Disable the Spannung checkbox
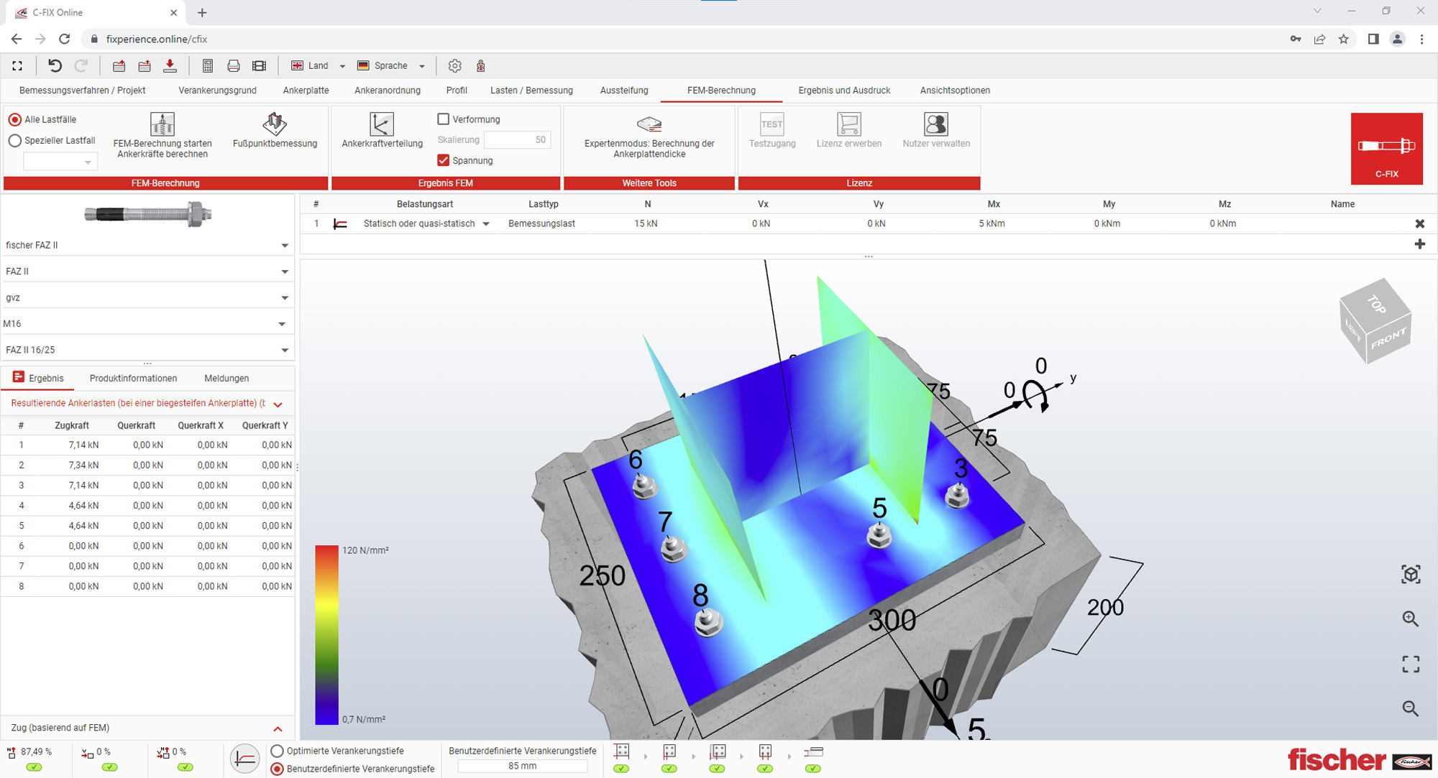1438x778 pixels. pos(444,160)
